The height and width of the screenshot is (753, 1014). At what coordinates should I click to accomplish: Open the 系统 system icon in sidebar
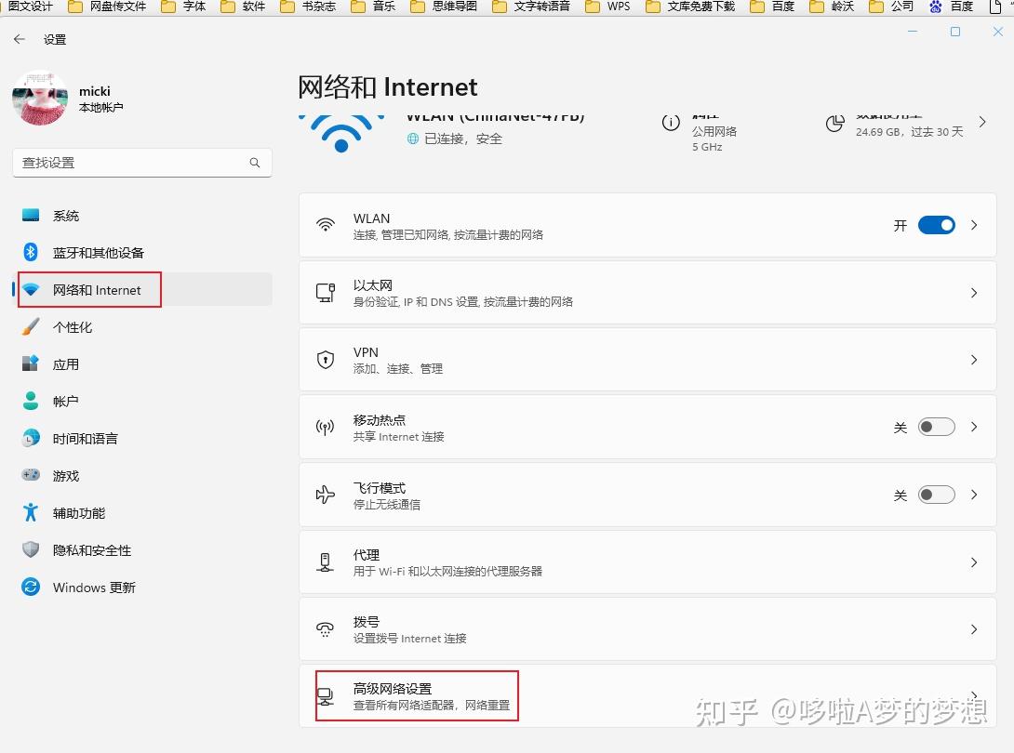[31, 216]
